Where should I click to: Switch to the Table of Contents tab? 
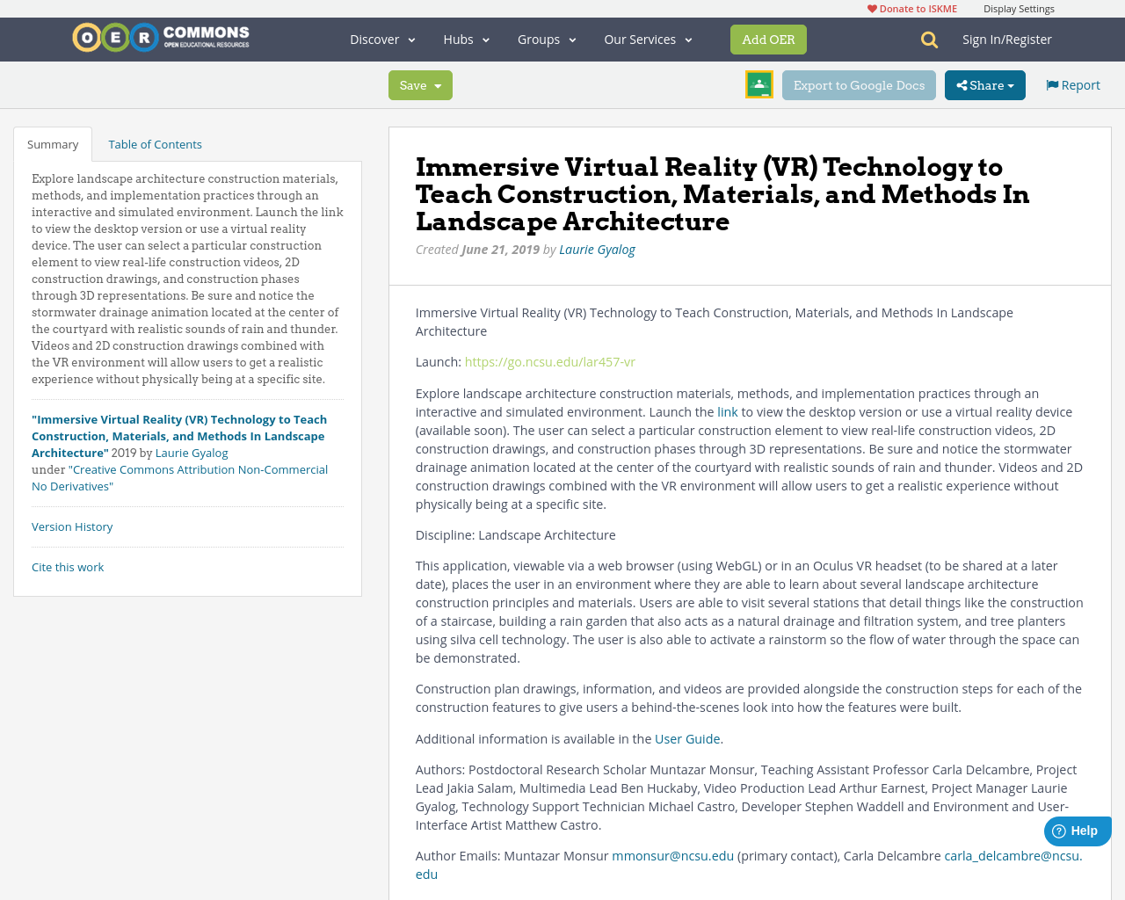pyautogui.click(x=155, y=144)
